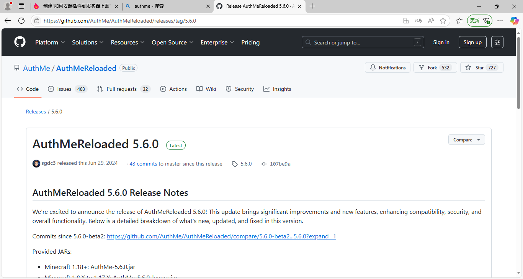Screen dimensions: 523x279
Task: Expand the Resources dropdown
Action: pyautogui.click(x=128, y=42)
